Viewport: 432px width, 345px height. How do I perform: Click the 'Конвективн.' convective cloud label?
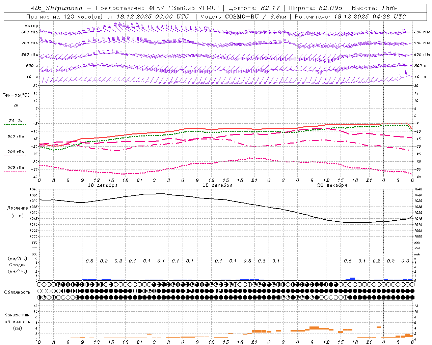(17, 315)
